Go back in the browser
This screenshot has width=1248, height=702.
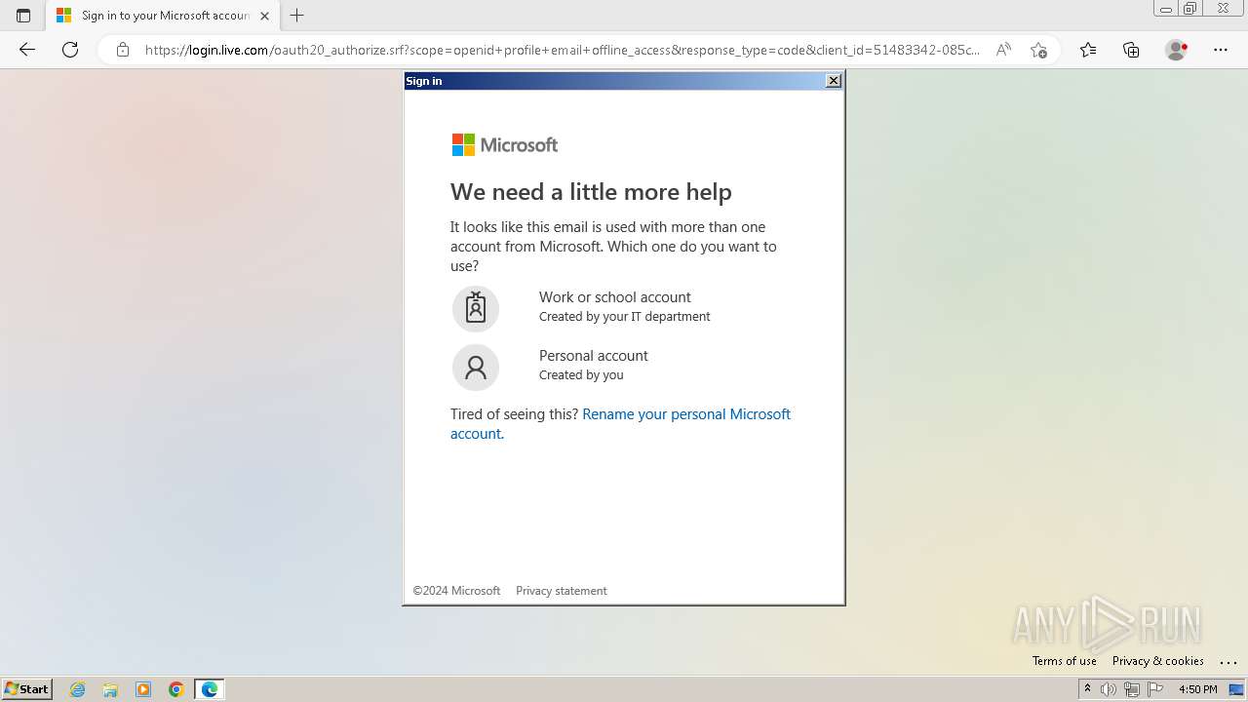coord(27,50)
